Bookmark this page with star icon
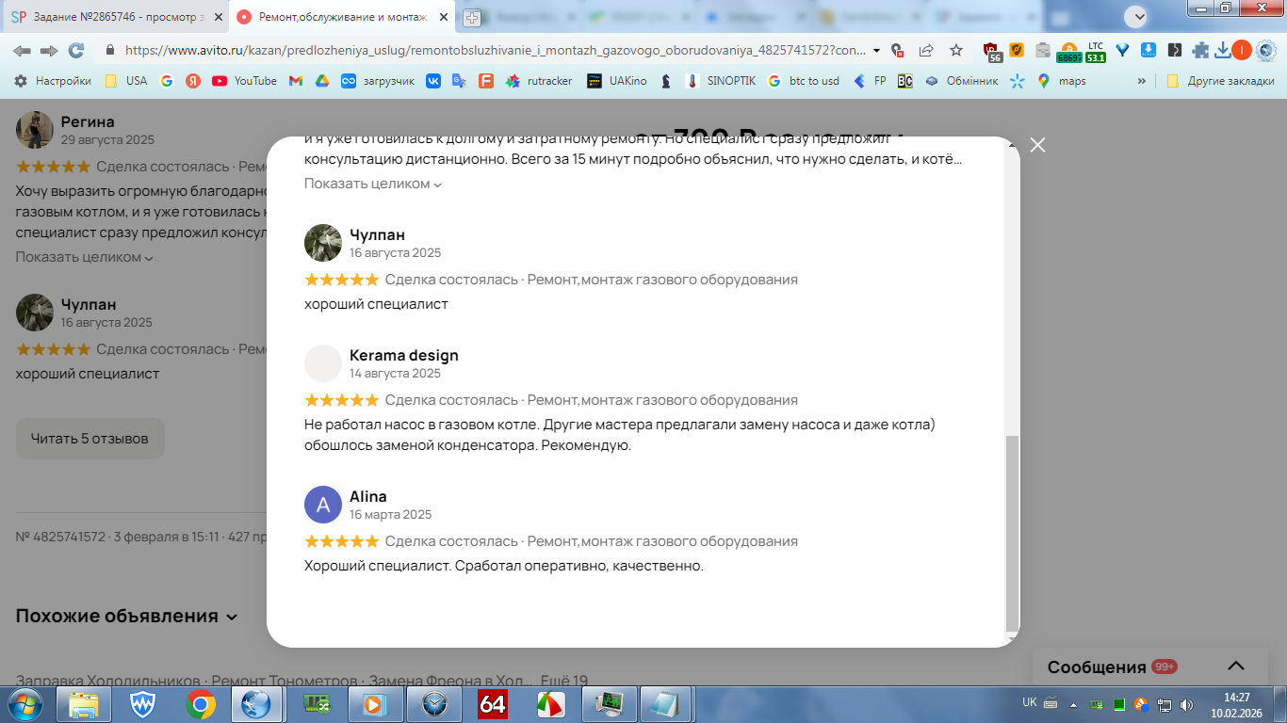 (956, 51)
